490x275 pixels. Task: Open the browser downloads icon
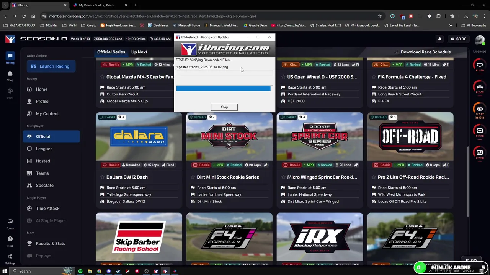click(x=466, y=16)
